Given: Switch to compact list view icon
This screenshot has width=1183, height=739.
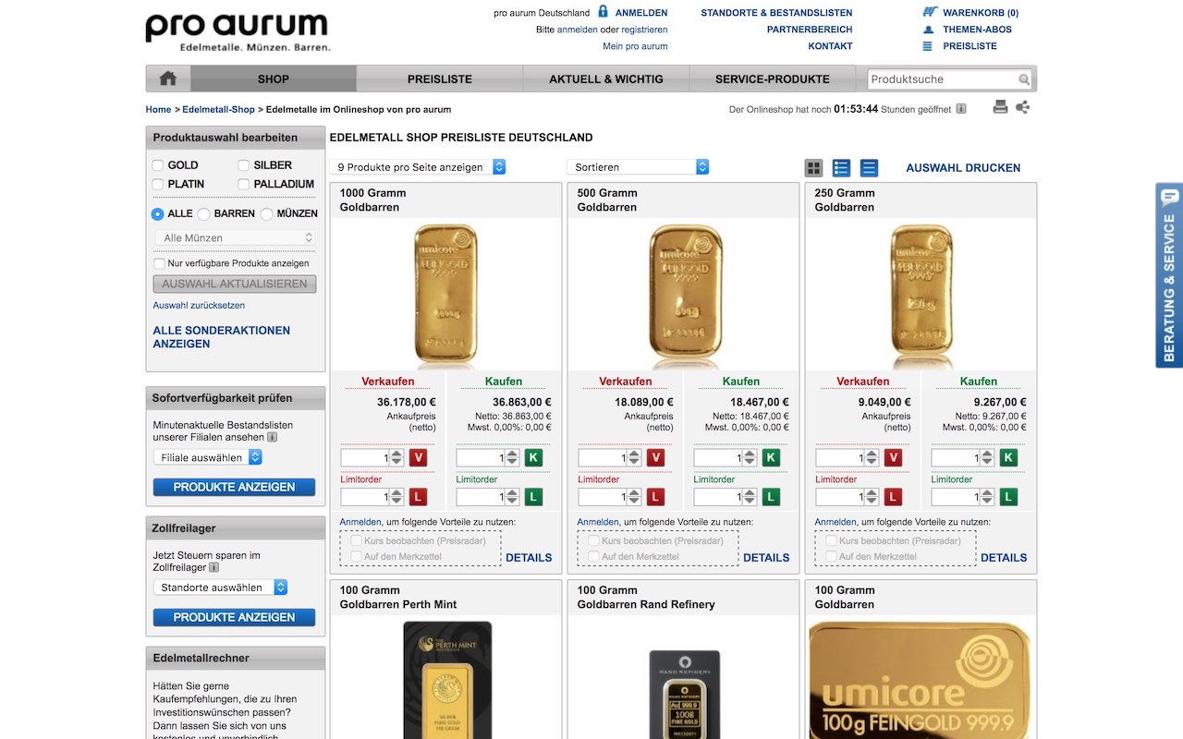Looking at the screenshot, I should (x=869, y=168).
